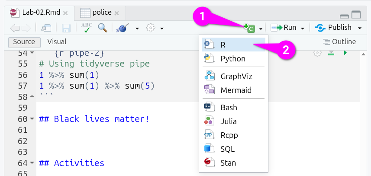Open the chunk options gear icon
371x176 pixels.
coord(317,53)
